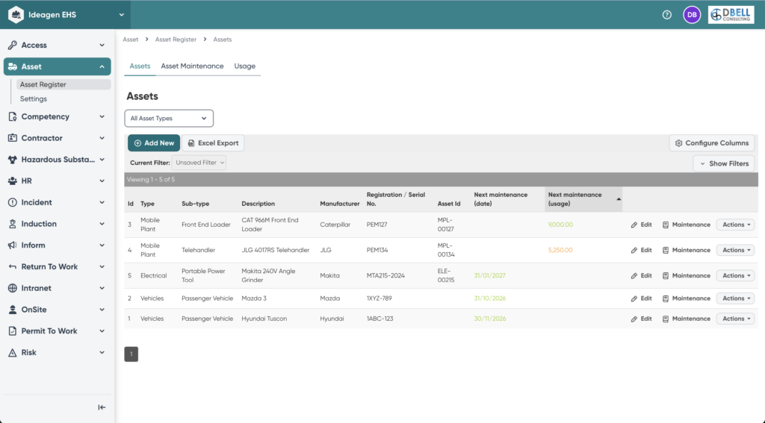Screen dimensions: 765x423
Task: Click the Incident alert icon
Action: click(x=12, y=202)
